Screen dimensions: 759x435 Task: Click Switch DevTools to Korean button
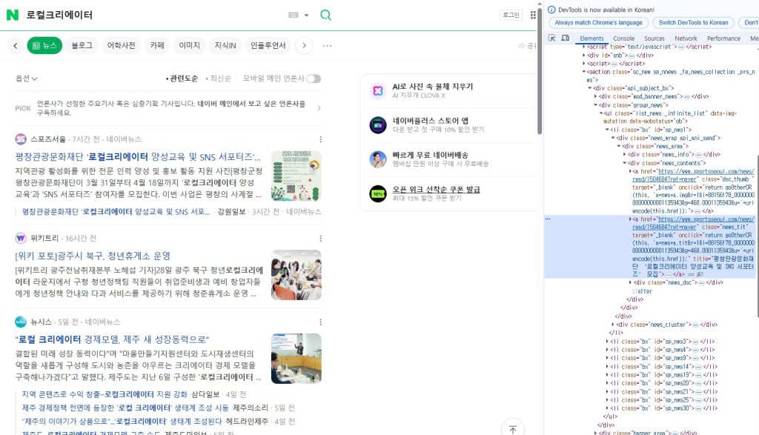pos(693,23)
